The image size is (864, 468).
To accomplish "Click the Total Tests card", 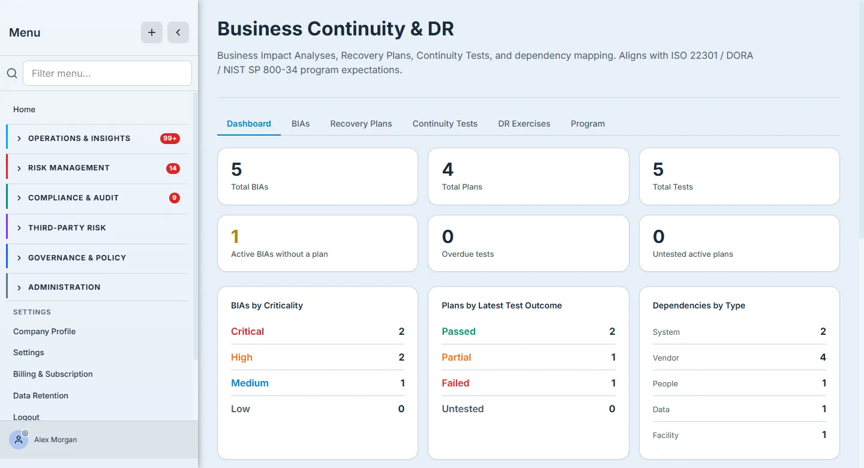I will coord(739,176).
